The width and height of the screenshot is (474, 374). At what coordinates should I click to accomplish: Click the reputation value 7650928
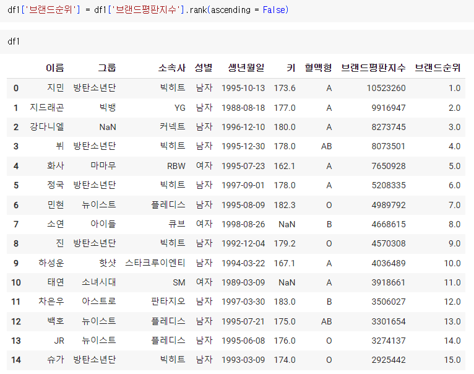389,166
